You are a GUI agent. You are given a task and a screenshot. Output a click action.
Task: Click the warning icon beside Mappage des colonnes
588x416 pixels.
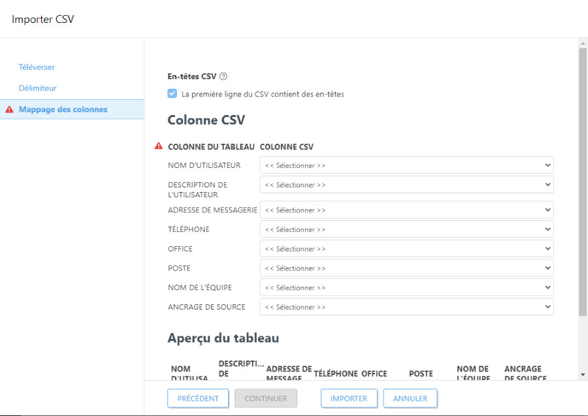(x=7, y=109)
